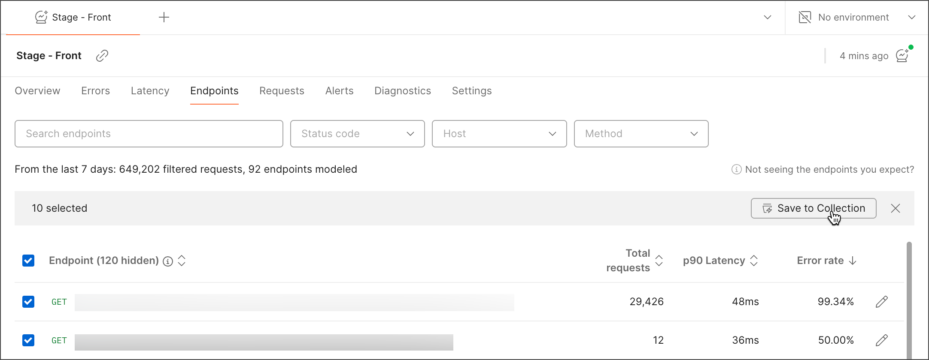This screenshot has height=360, width=929.
Task: Click the 4 mins ago timestamp
Action: pos(864,56)
